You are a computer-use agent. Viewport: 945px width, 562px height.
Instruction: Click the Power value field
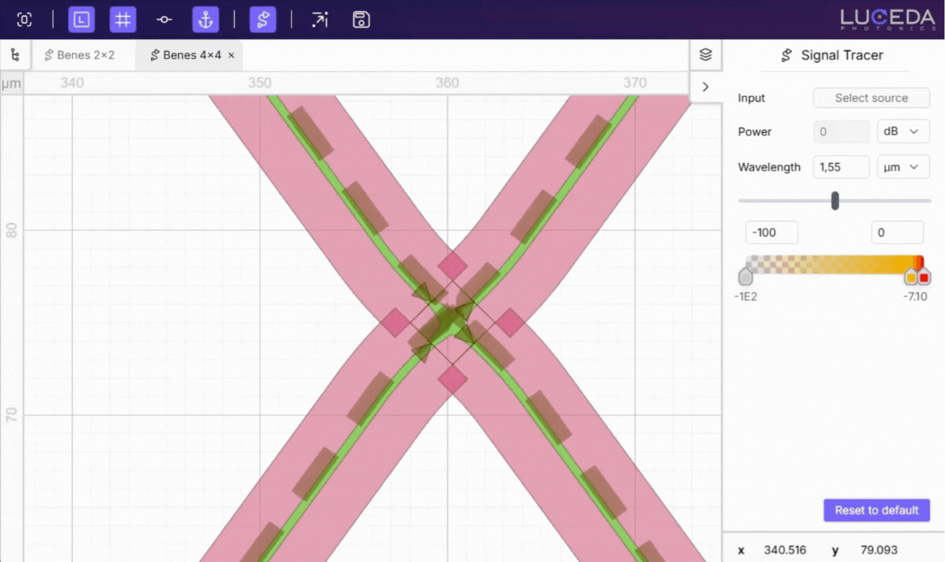[841, 132]
